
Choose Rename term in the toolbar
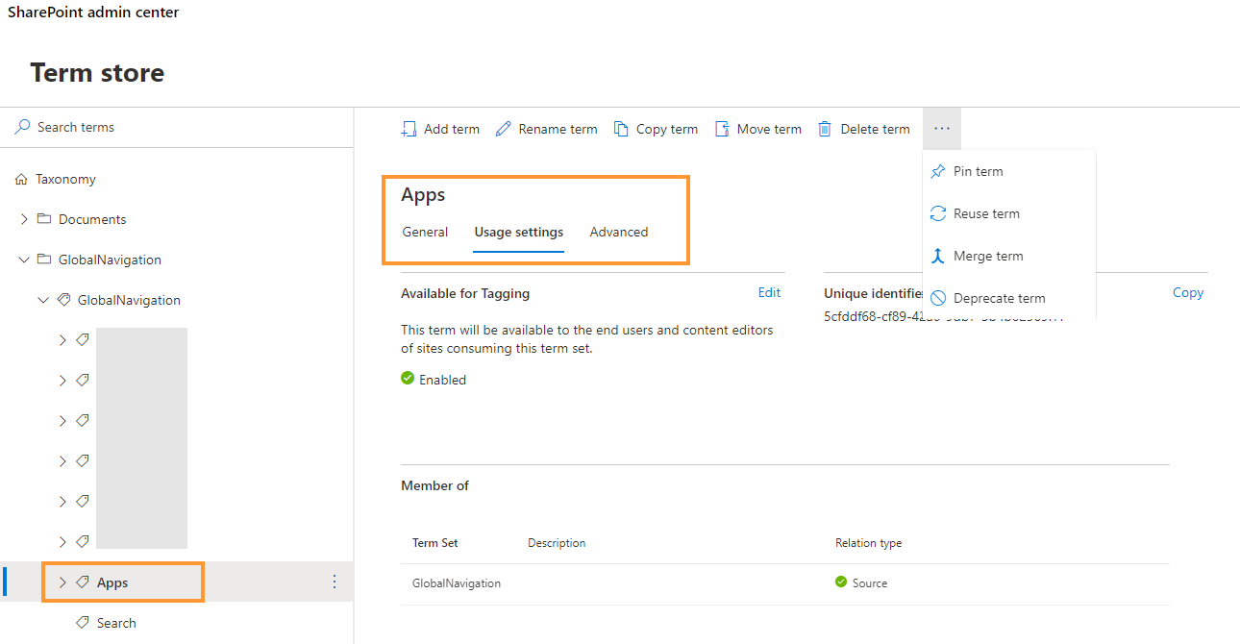(546, 129)
